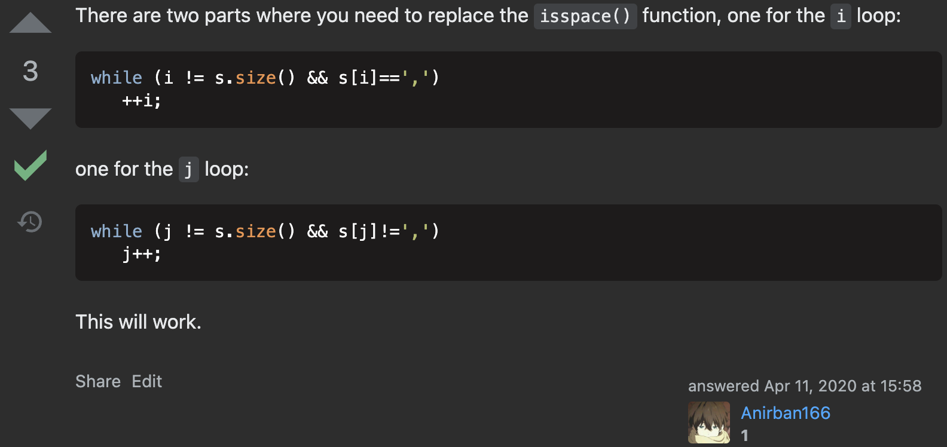947x447 pixels.
Task: Click the vote count number 3
Action: coord(30,71)
